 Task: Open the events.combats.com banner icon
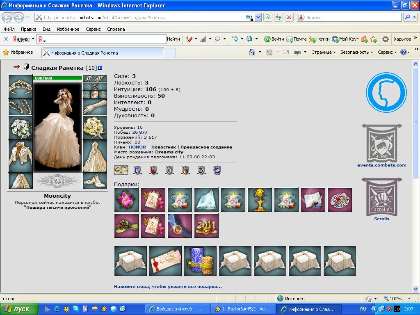tap(382, 143)
